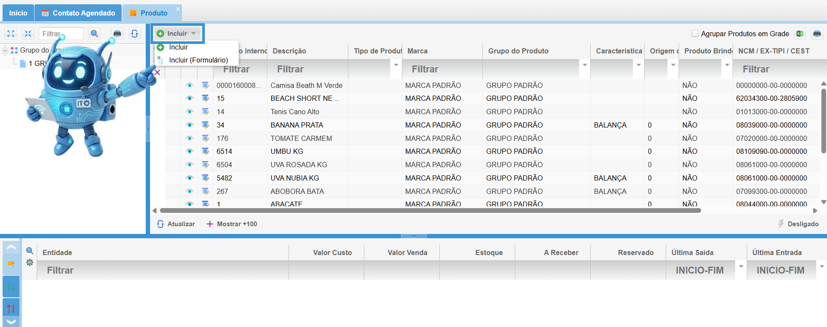The height and width of the screenshot is (327, 827).
Task: Switch to the Contato Agendado tab
Action: pyautogui.click(x=78, y=13)
